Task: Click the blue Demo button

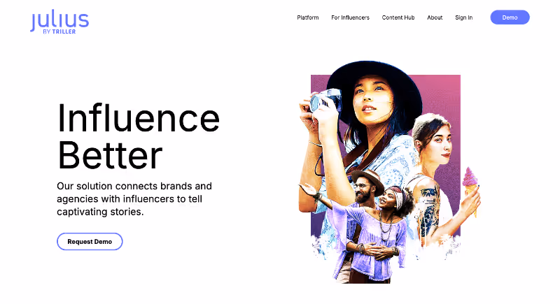Action: (x=510, y=17)
